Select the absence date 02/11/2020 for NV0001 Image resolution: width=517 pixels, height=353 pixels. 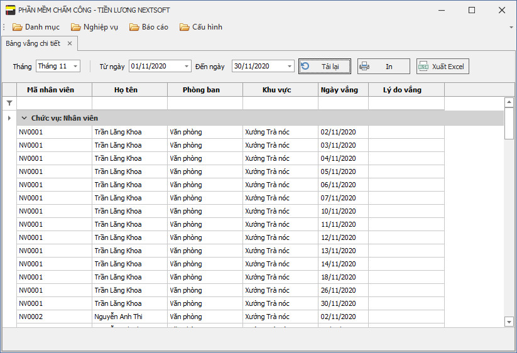coord(343,132)
